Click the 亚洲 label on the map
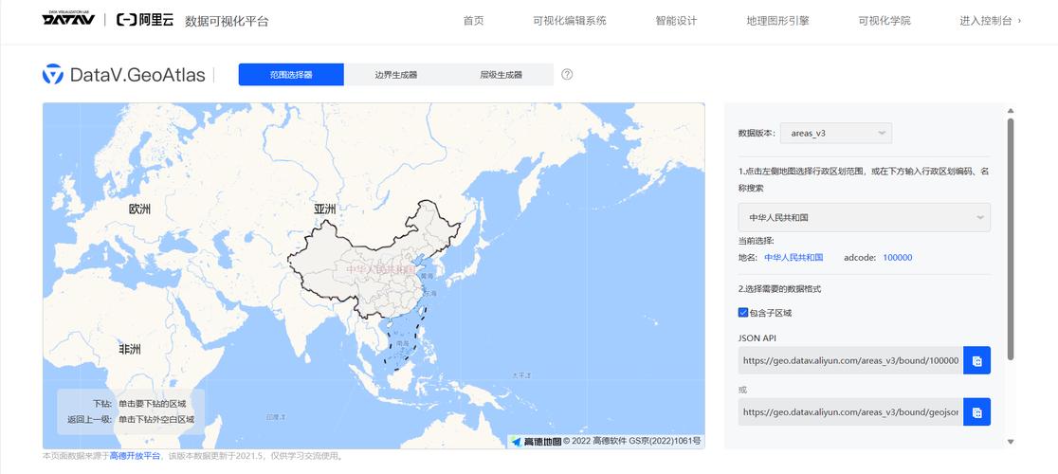Screen dimensions: 1058x474 click(324, 209)
